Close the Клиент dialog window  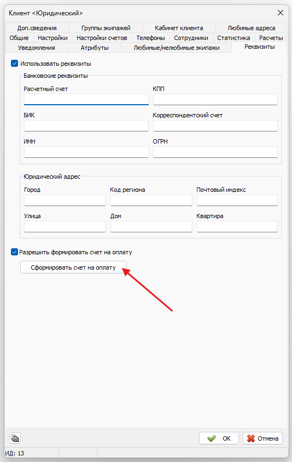pyautogui.click(x=281, y=13)
